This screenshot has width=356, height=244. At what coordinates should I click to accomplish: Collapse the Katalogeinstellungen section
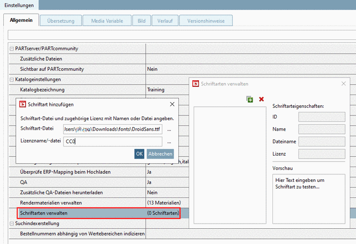click(12, 79)
